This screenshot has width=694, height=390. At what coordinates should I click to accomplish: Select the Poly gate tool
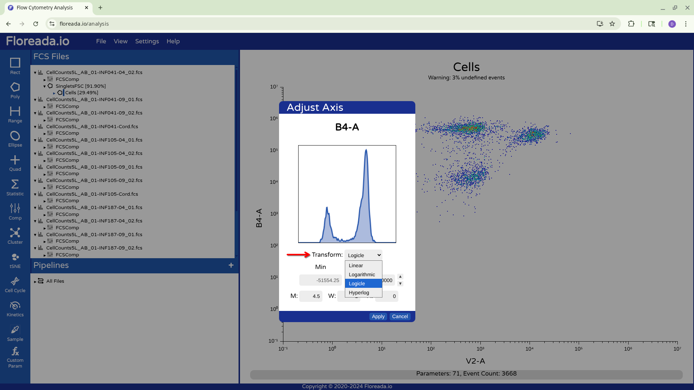[15, 90]
